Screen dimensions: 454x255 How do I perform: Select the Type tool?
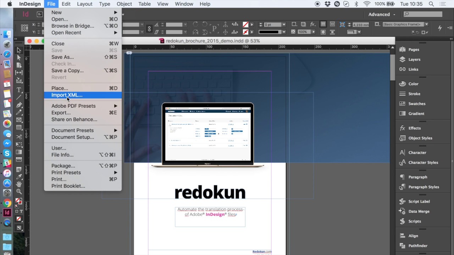(x=19, y=90)
